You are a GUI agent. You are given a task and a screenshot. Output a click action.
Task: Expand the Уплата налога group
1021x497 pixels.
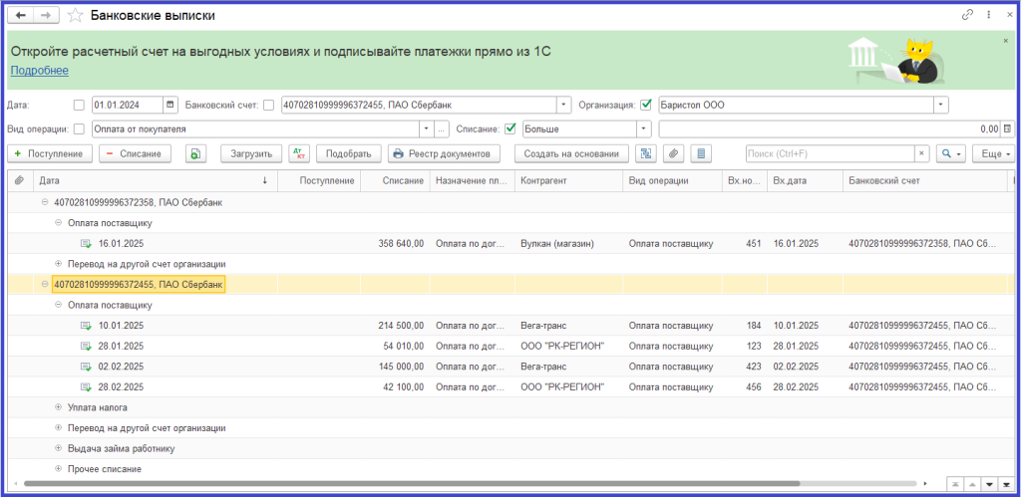58,407
